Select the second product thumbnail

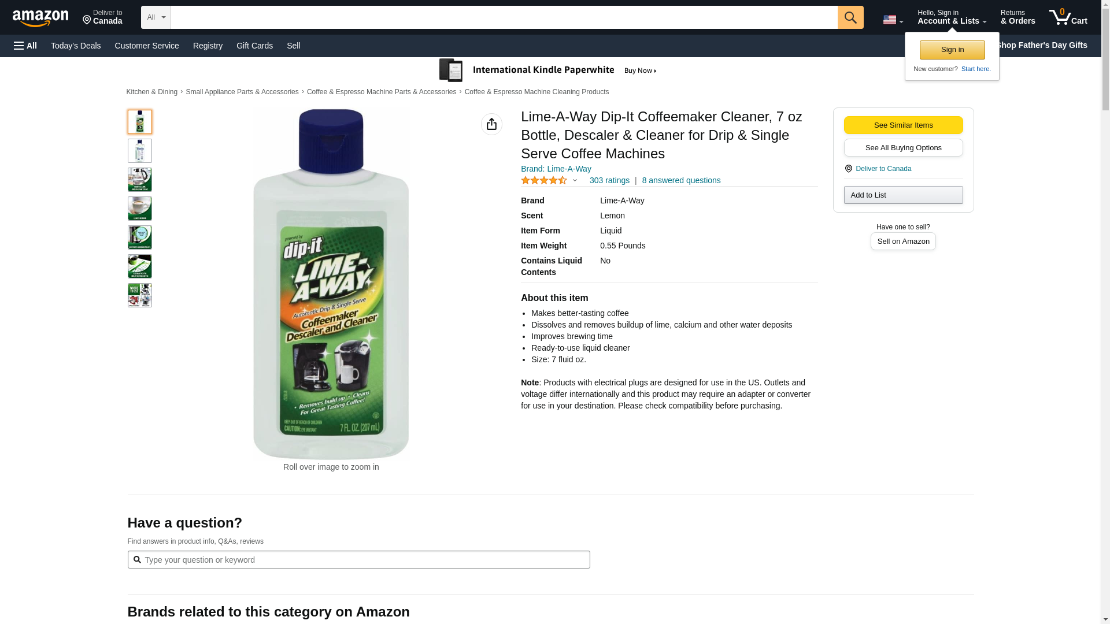140,151
